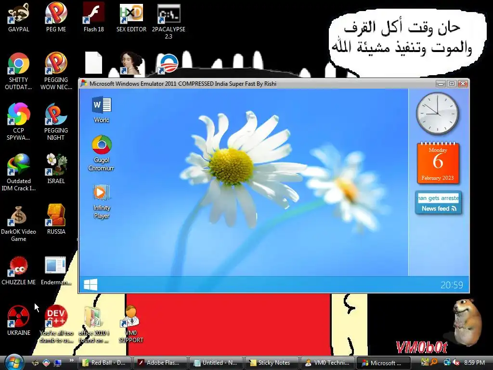Switch to the Microsoft ... taskbar button
Screen dimensions: 493x370
coord(383,363)
